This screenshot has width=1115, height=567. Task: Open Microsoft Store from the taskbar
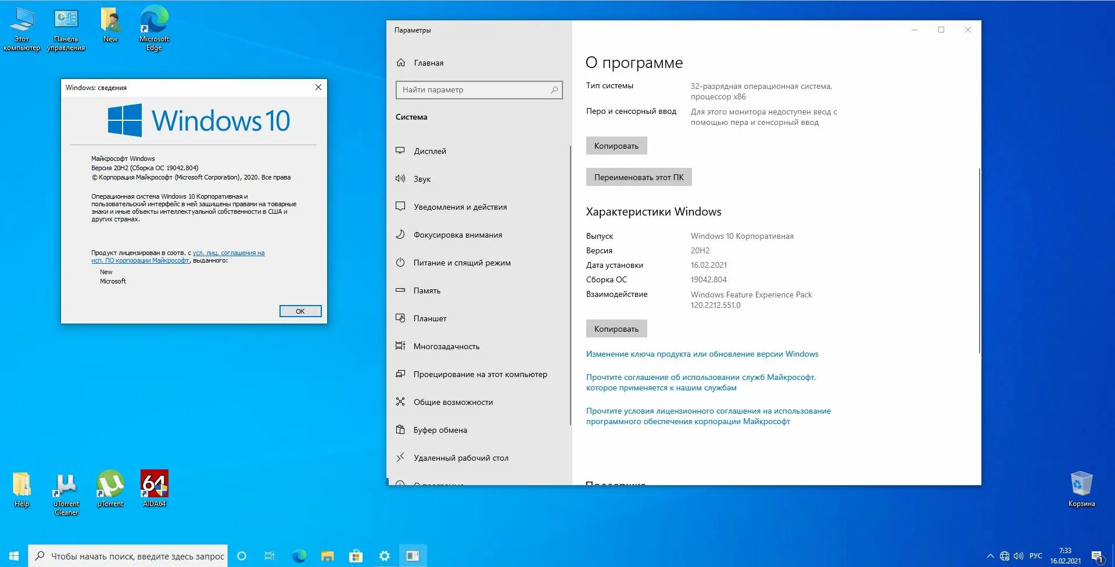356,556
